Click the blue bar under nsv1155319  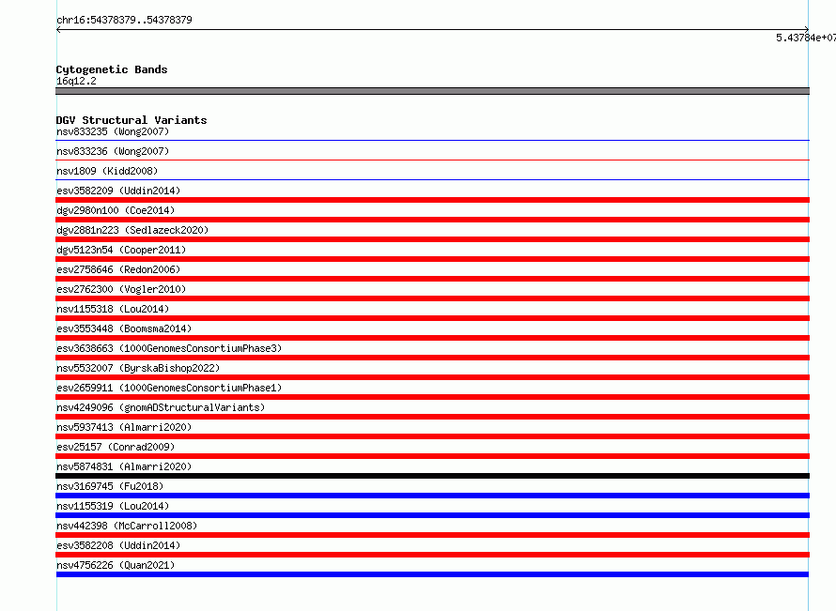tap(432, 515)
